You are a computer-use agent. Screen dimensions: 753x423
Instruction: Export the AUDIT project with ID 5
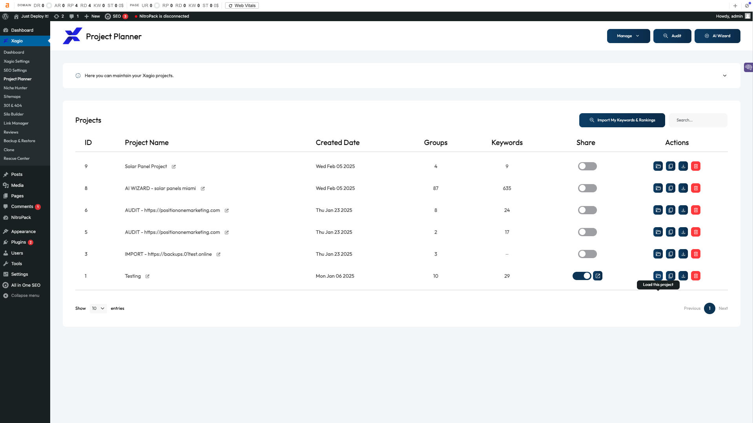click(683, 232)
